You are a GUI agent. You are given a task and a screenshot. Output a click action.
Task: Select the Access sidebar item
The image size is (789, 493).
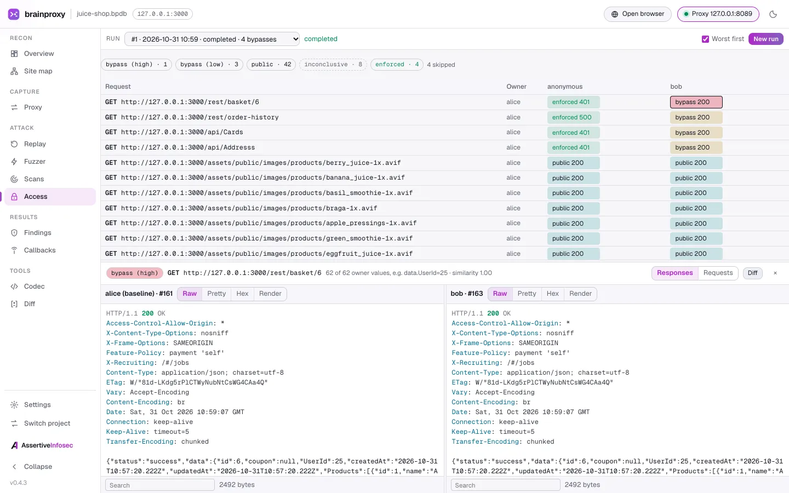pyautogui.click(x=50, y=197)
